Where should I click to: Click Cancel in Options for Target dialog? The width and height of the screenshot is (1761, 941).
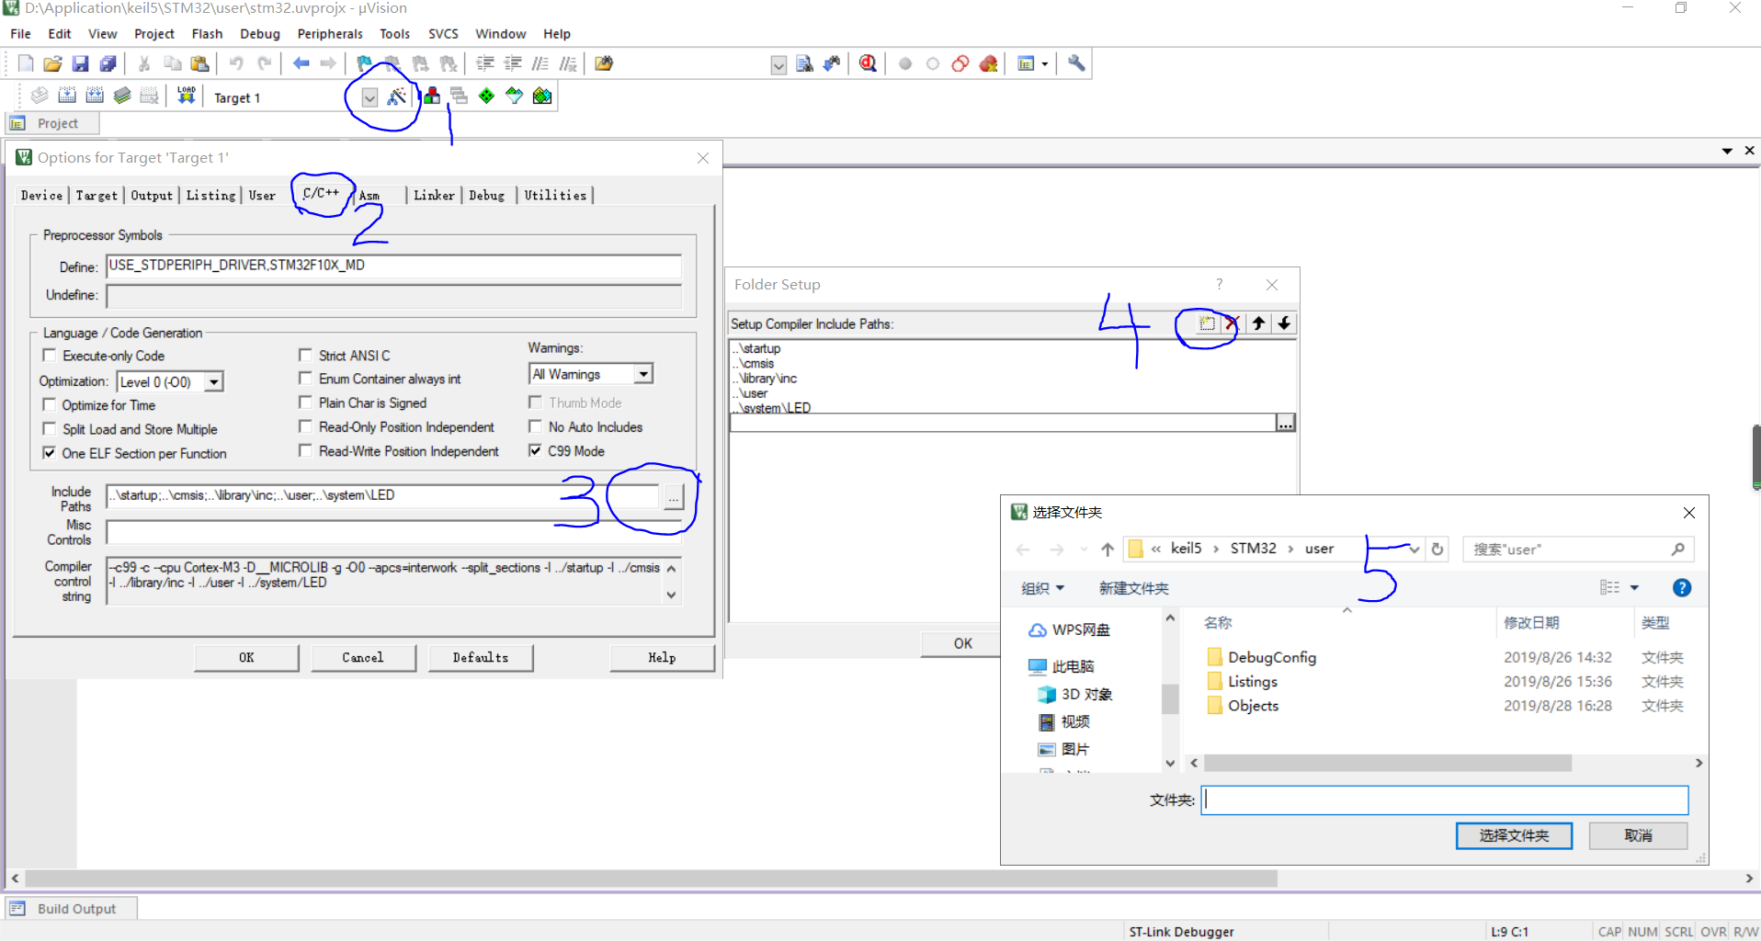[363, 657]
